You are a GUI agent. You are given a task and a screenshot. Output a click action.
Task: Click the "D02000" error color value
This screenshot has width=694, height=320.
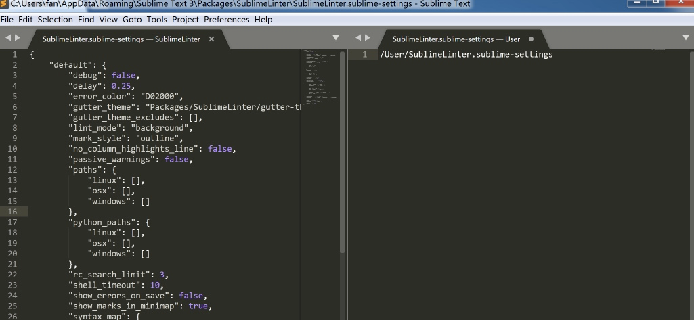tap(159, 96)
